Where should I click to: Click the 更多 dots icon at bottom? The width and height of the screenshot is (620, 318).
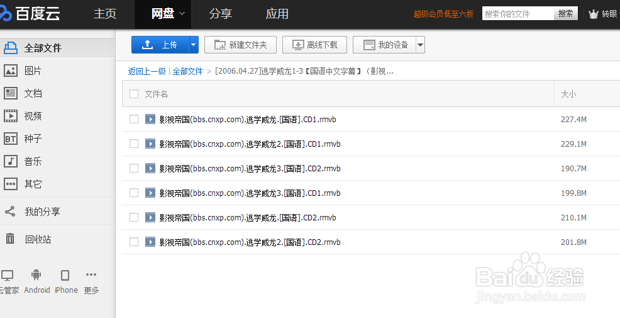(x=91, y=275)
